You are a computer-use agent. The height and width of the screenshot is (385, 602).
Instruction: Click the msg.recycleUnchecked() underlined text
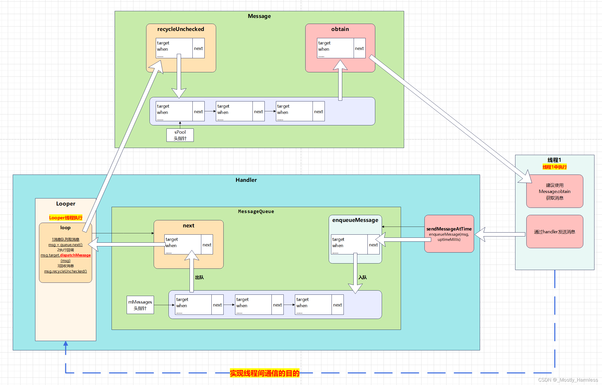pos(66,271)
